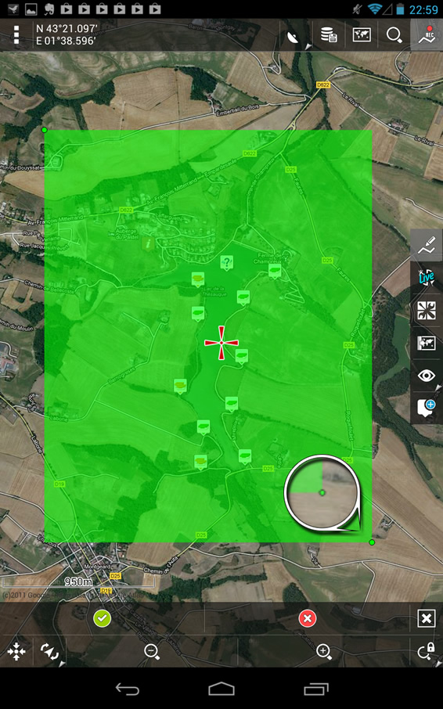Select cache marker just above Lac de la Thésauque label
This screenshot has height=709, width=443.
[197, 279]
